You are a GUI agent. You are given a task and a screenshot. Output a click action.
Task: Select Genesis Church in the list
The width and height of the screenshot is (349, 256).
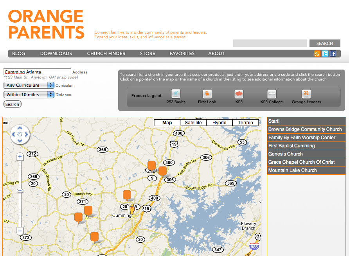[x=306, y=154]
